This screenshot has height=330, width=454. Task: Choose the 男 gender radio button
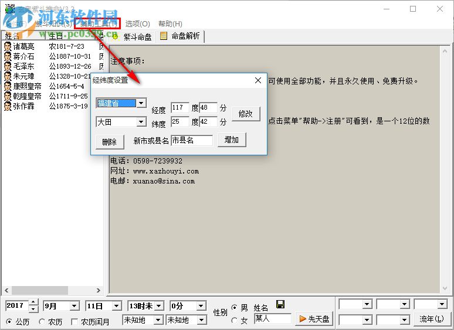pyautogui.click(x=234, y=308)
